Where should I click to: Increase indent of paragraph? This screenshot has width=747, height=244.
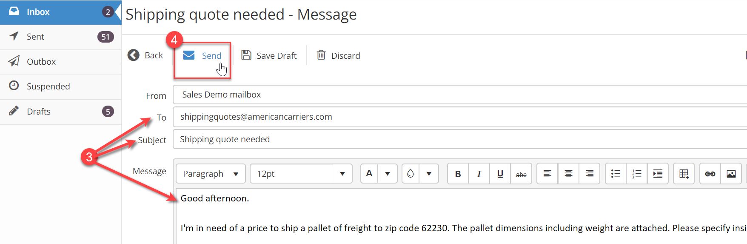pyautogui.click(x=658, y=174)
